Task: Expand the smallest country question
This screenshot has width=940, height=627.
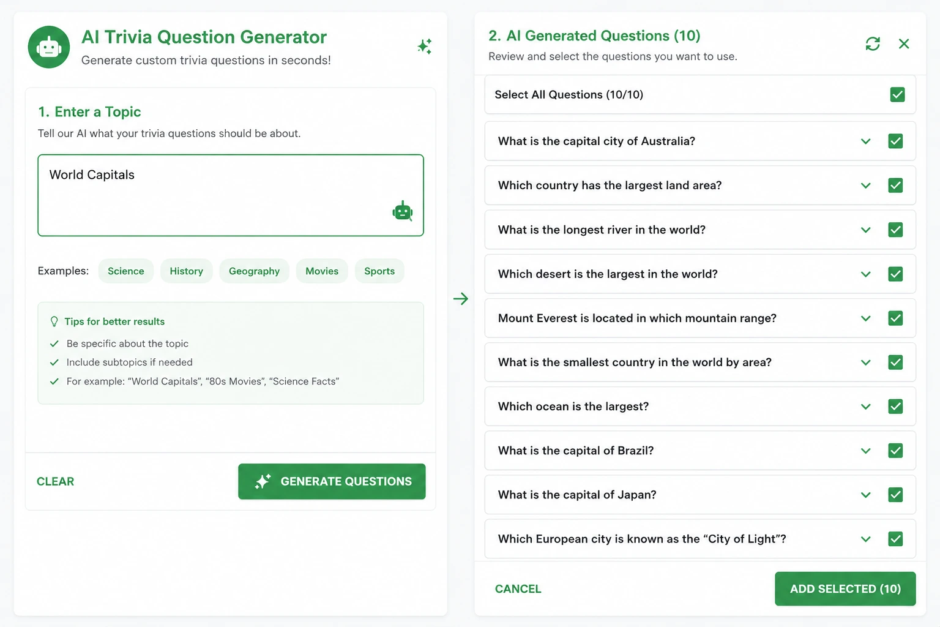Action: [x=865, y=362]
